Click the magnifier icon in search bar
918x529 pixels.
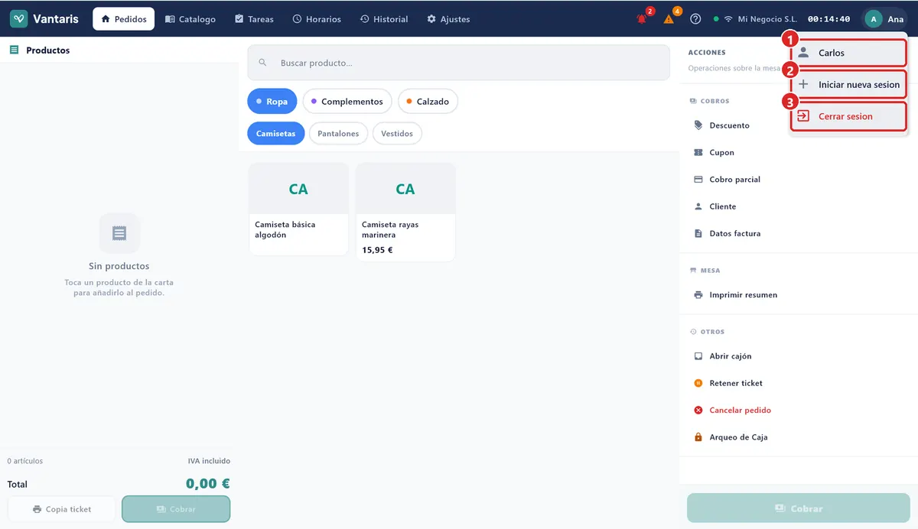[262, 63]
